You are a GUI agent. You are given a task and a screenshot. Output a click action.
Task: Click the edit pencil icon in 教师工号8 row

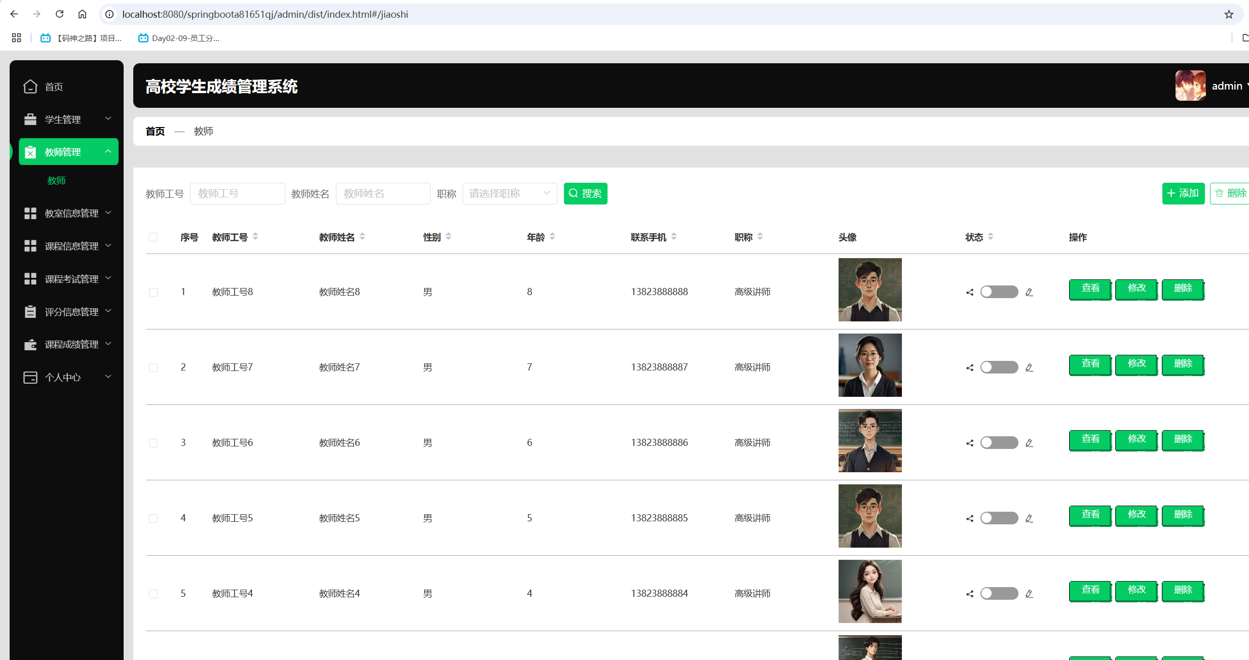pyautogui.click(x=1029, y=292)
